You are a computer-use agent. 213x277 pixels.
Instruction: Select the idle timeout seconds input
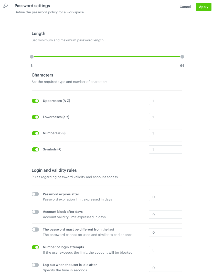click(165, 268)
